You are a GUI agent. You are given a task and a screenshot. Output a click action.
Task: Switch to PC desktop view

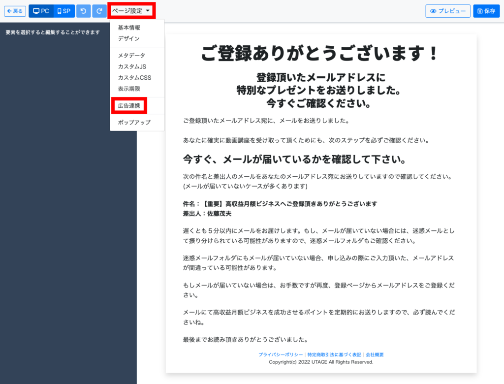click(x=41, y=11)
